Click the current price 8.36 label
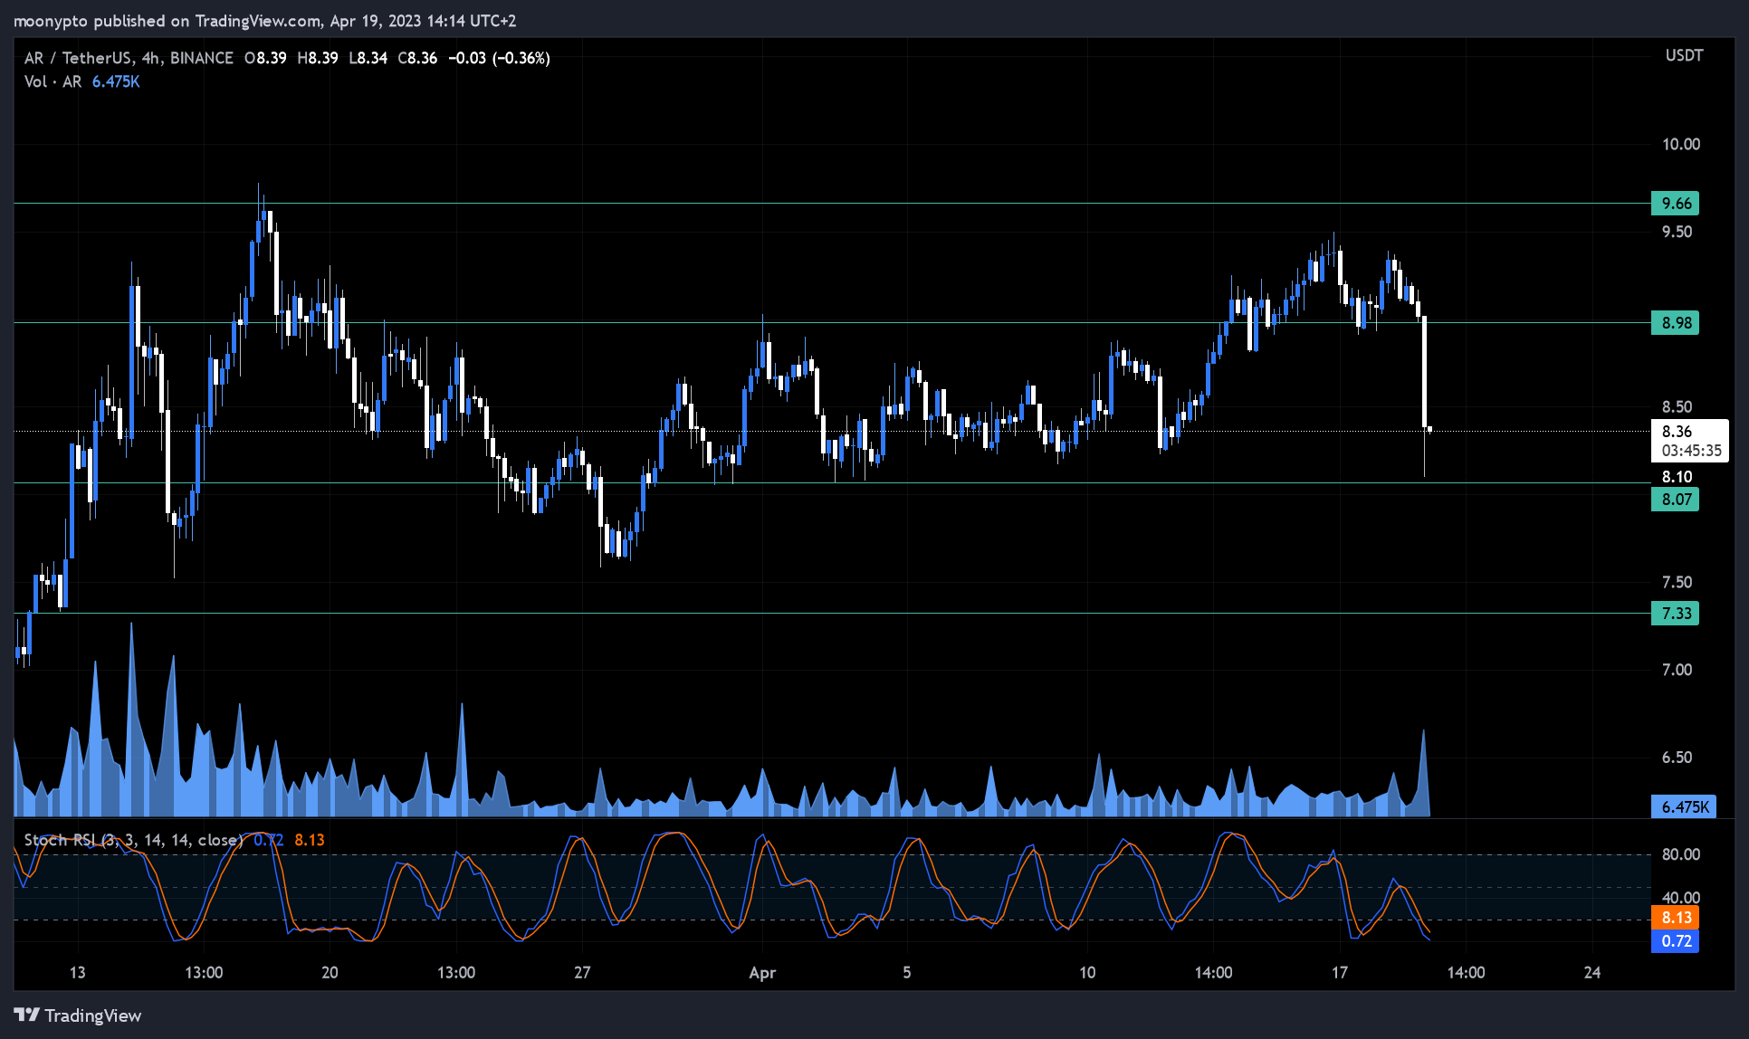 point(1677,432)
